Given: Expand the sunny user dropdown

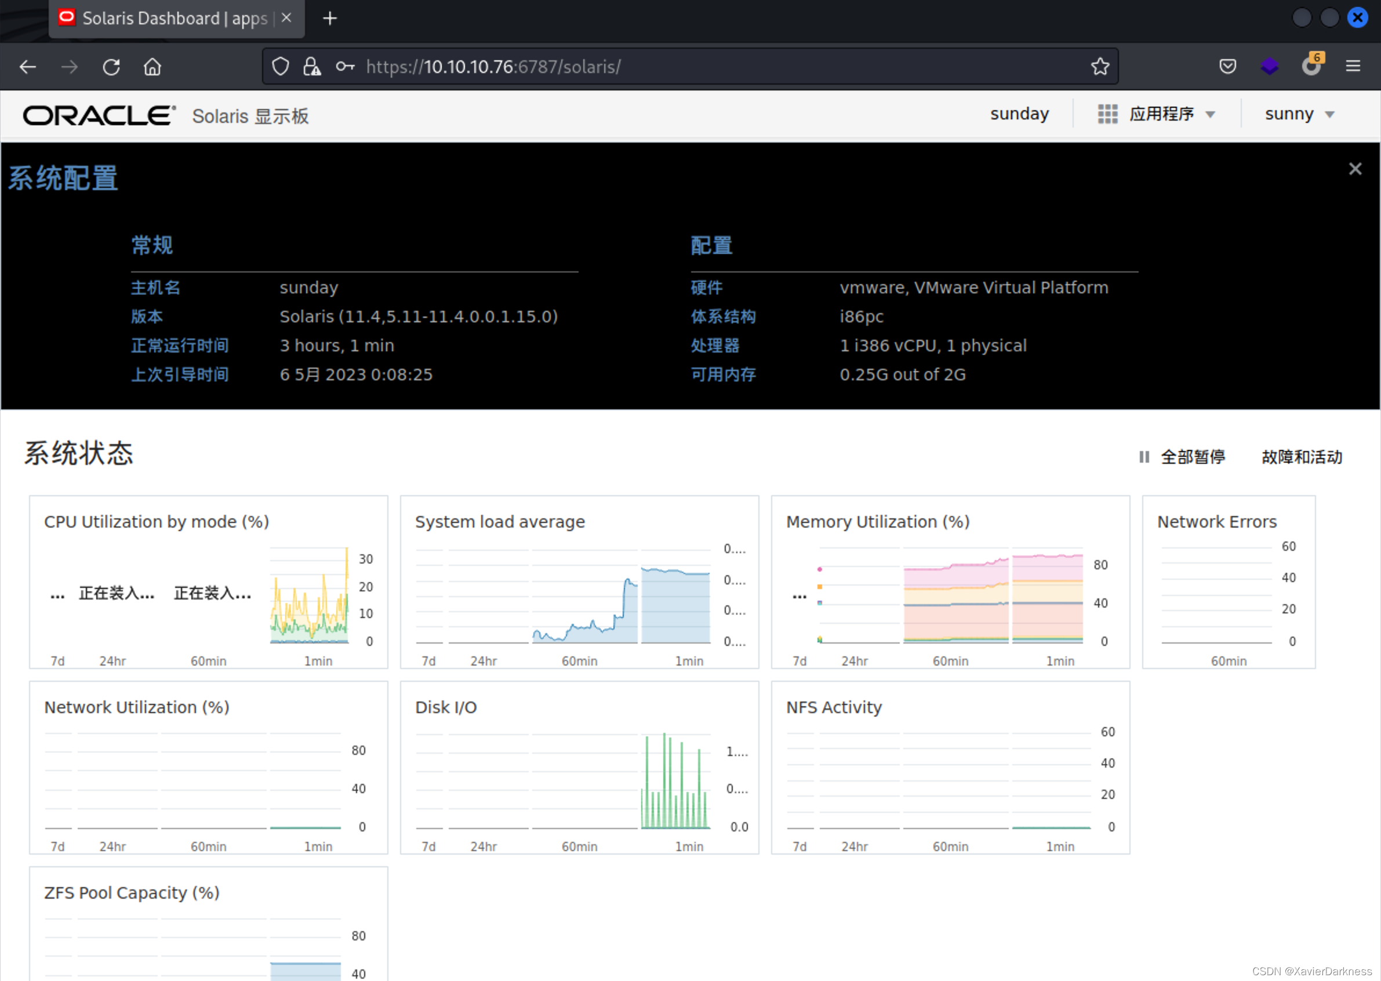Looking at the screenshot, I should pos(1300,114).
